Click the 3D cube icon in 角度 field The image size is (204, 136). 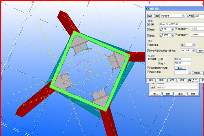click(x=162, y=29)
